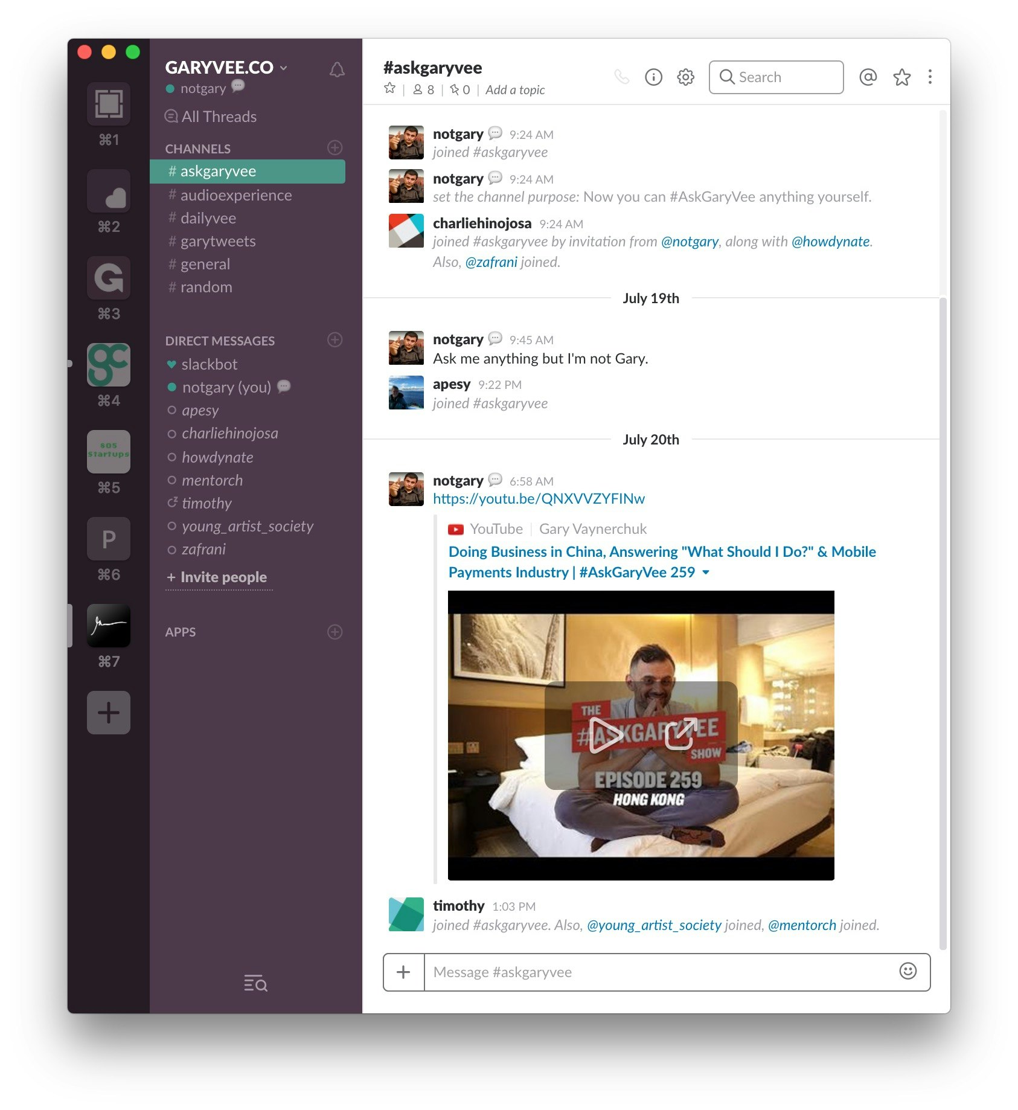Open slackbot direct message

248,364
